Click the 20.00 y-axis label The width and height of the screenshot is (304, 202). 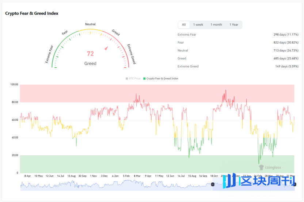(15, 155)
